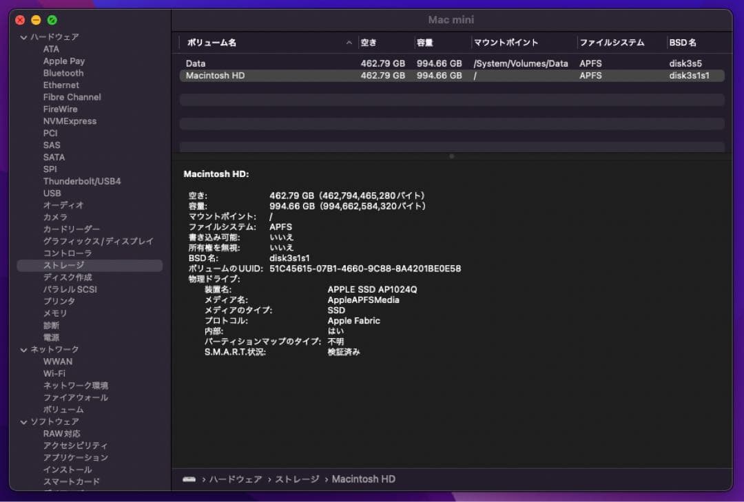This screenshot has height=502, width=744.
Task: Collapse the ハードウェア section
Action: tap(24, 37)
